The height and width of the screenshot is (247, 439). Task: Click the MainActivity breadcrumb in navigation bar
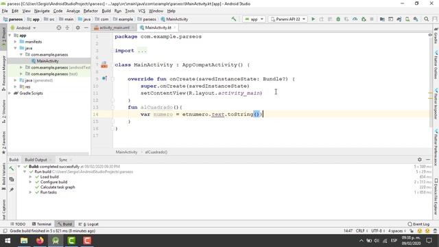174,19
